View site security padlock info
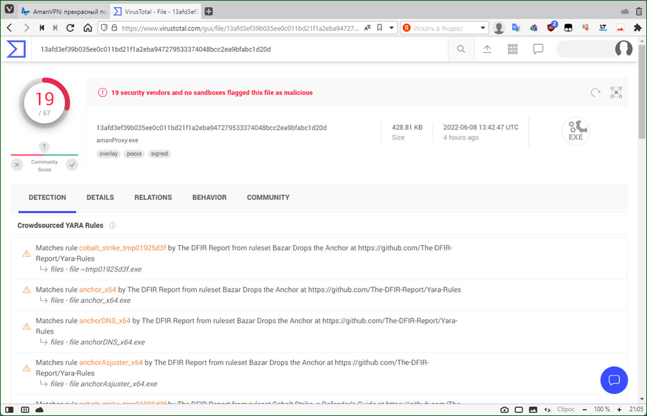The height and width of the screenshot is (416, 647). [x=115, y=28]
